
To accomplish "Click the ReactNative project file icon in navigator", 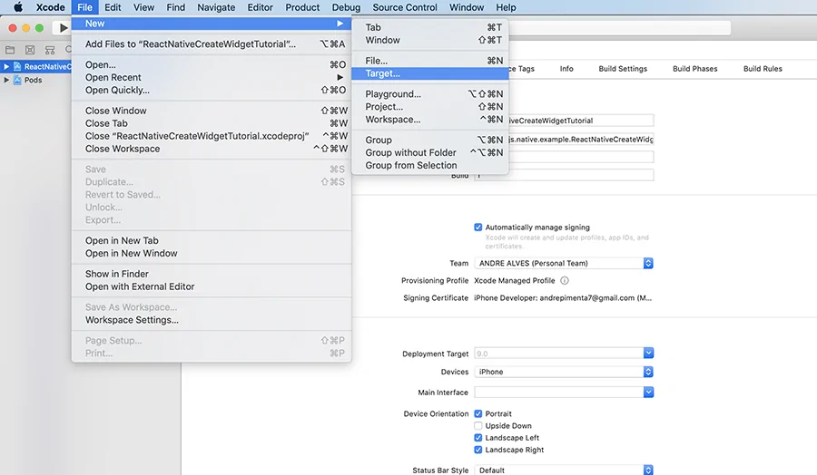I will (x=17, y=66).
